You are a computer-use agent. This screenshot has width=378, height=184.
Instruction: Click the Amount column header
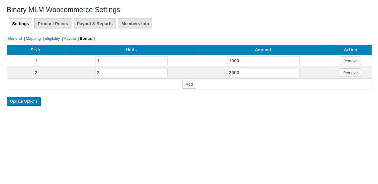[x=263, y=50]
